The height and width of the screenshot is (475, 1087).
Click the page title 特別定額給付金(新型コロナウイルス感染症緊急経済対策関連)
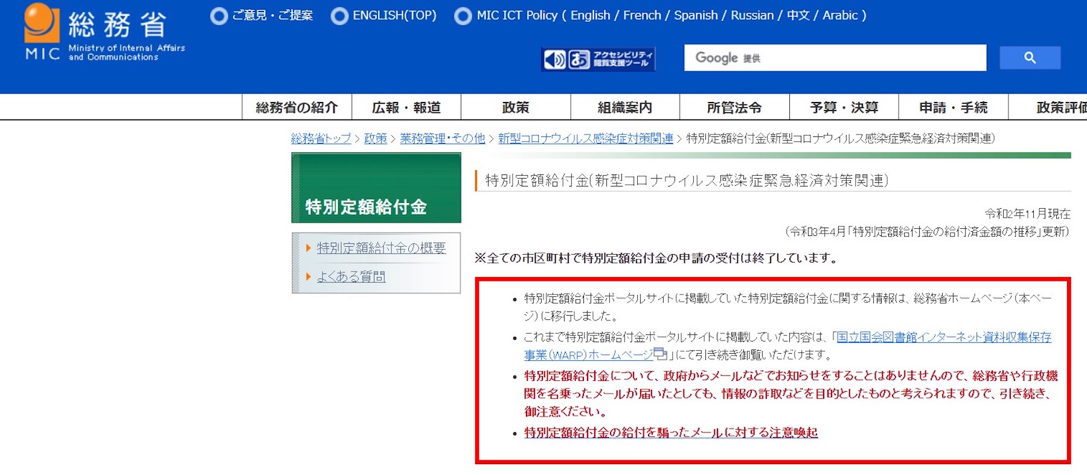(687, 180)
